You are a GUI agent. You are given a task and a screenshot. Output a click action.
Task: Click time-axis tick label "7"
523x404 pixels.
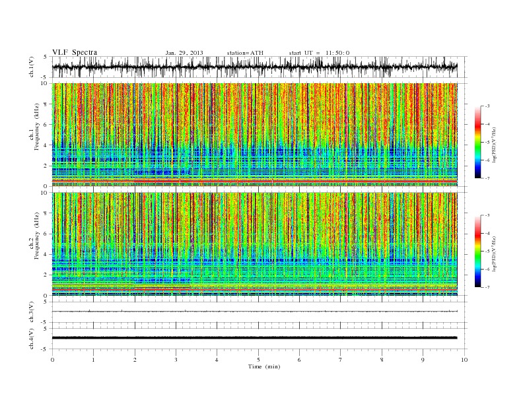pos(341,360)
